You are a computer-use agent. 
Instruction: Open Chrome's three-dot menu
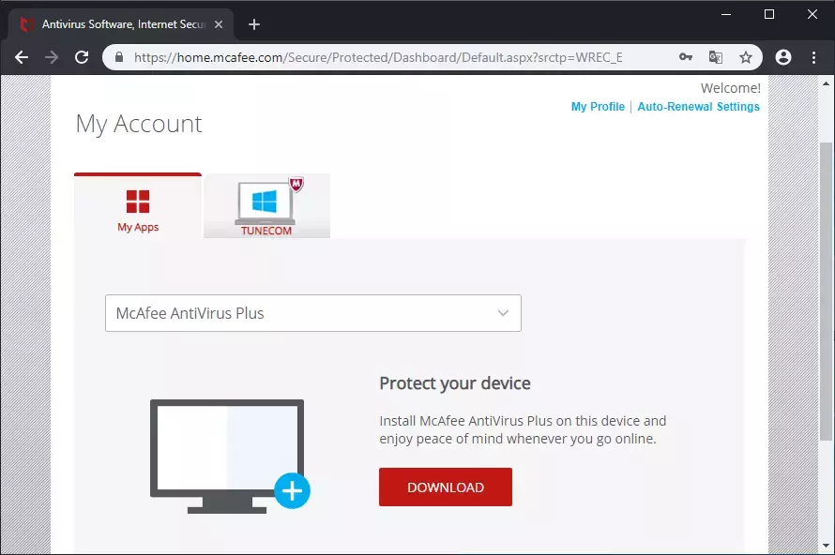coord(813,57)
